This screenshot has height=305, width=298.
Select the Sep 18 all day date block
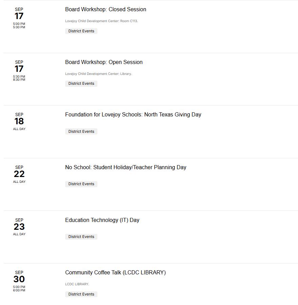coord(19,122)
